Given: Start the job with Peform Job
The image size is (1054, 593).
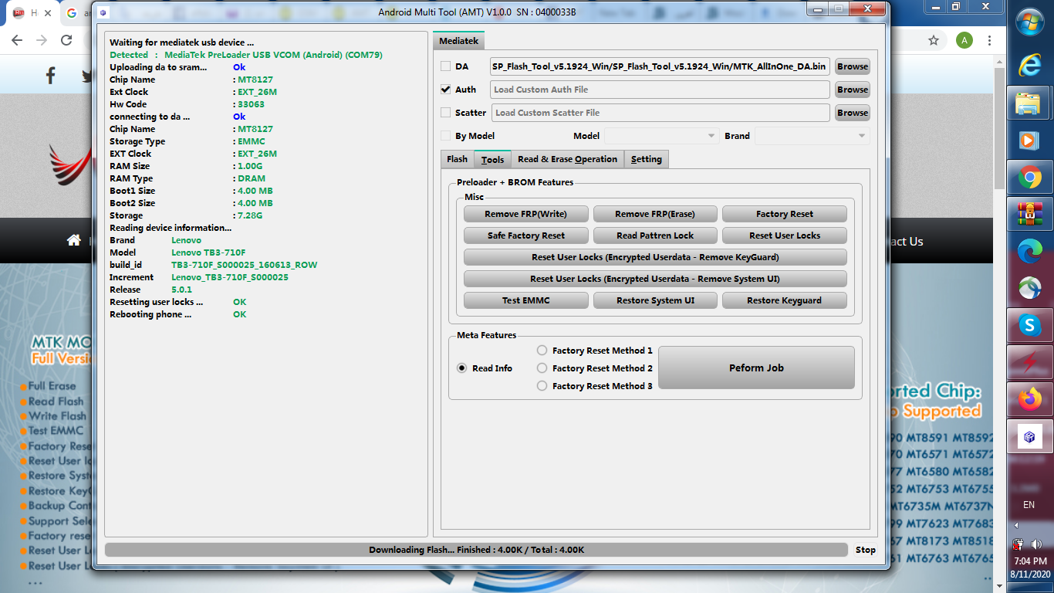Looking at the screenshot, I should [756, 368].
